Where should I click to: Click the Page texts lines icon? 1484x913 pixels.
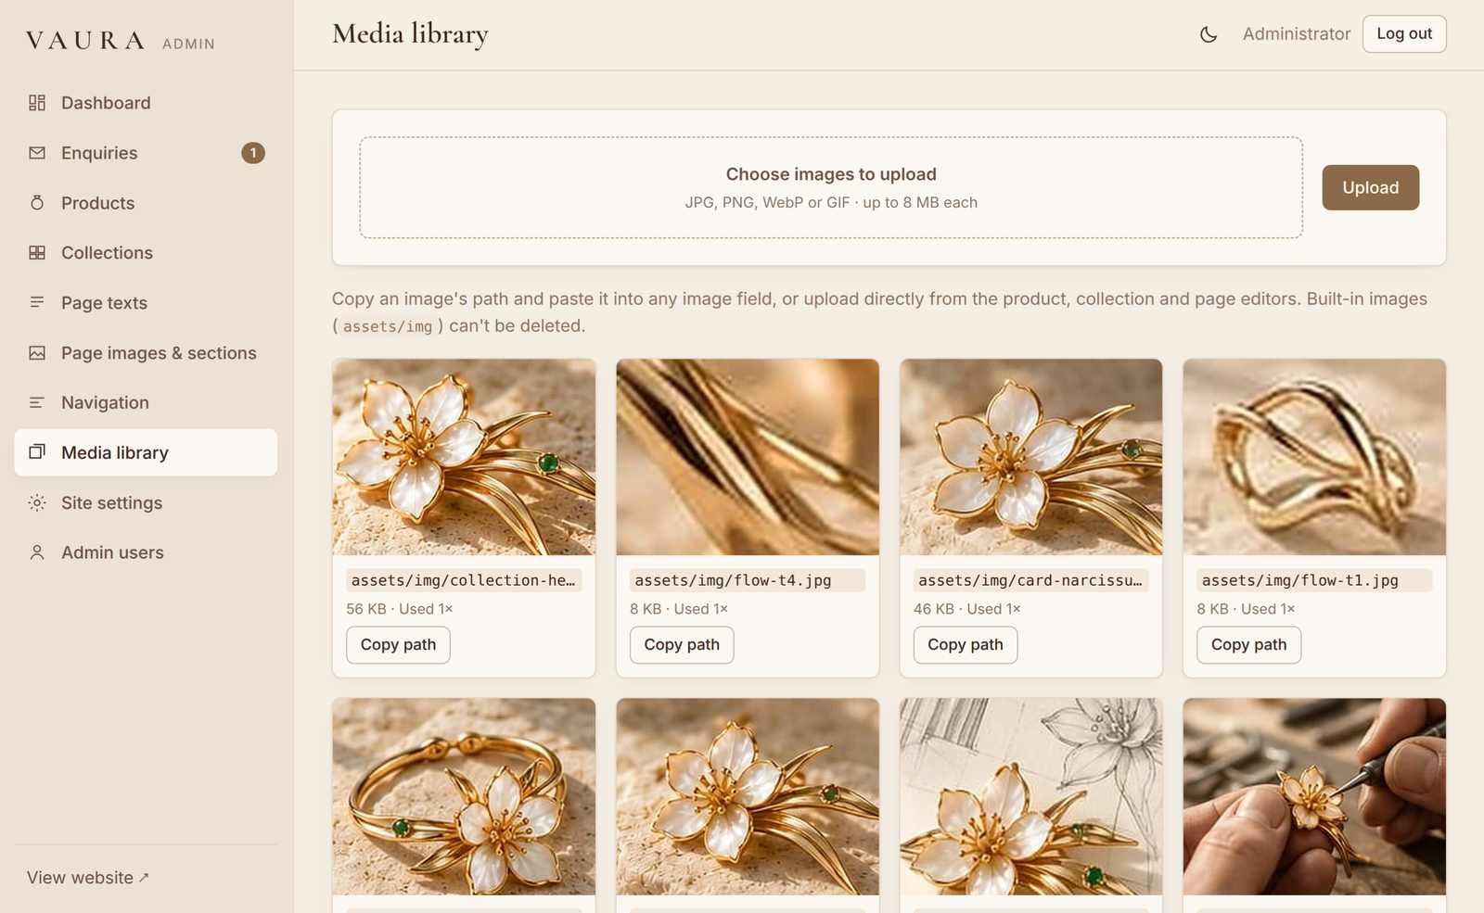(37, 302)
